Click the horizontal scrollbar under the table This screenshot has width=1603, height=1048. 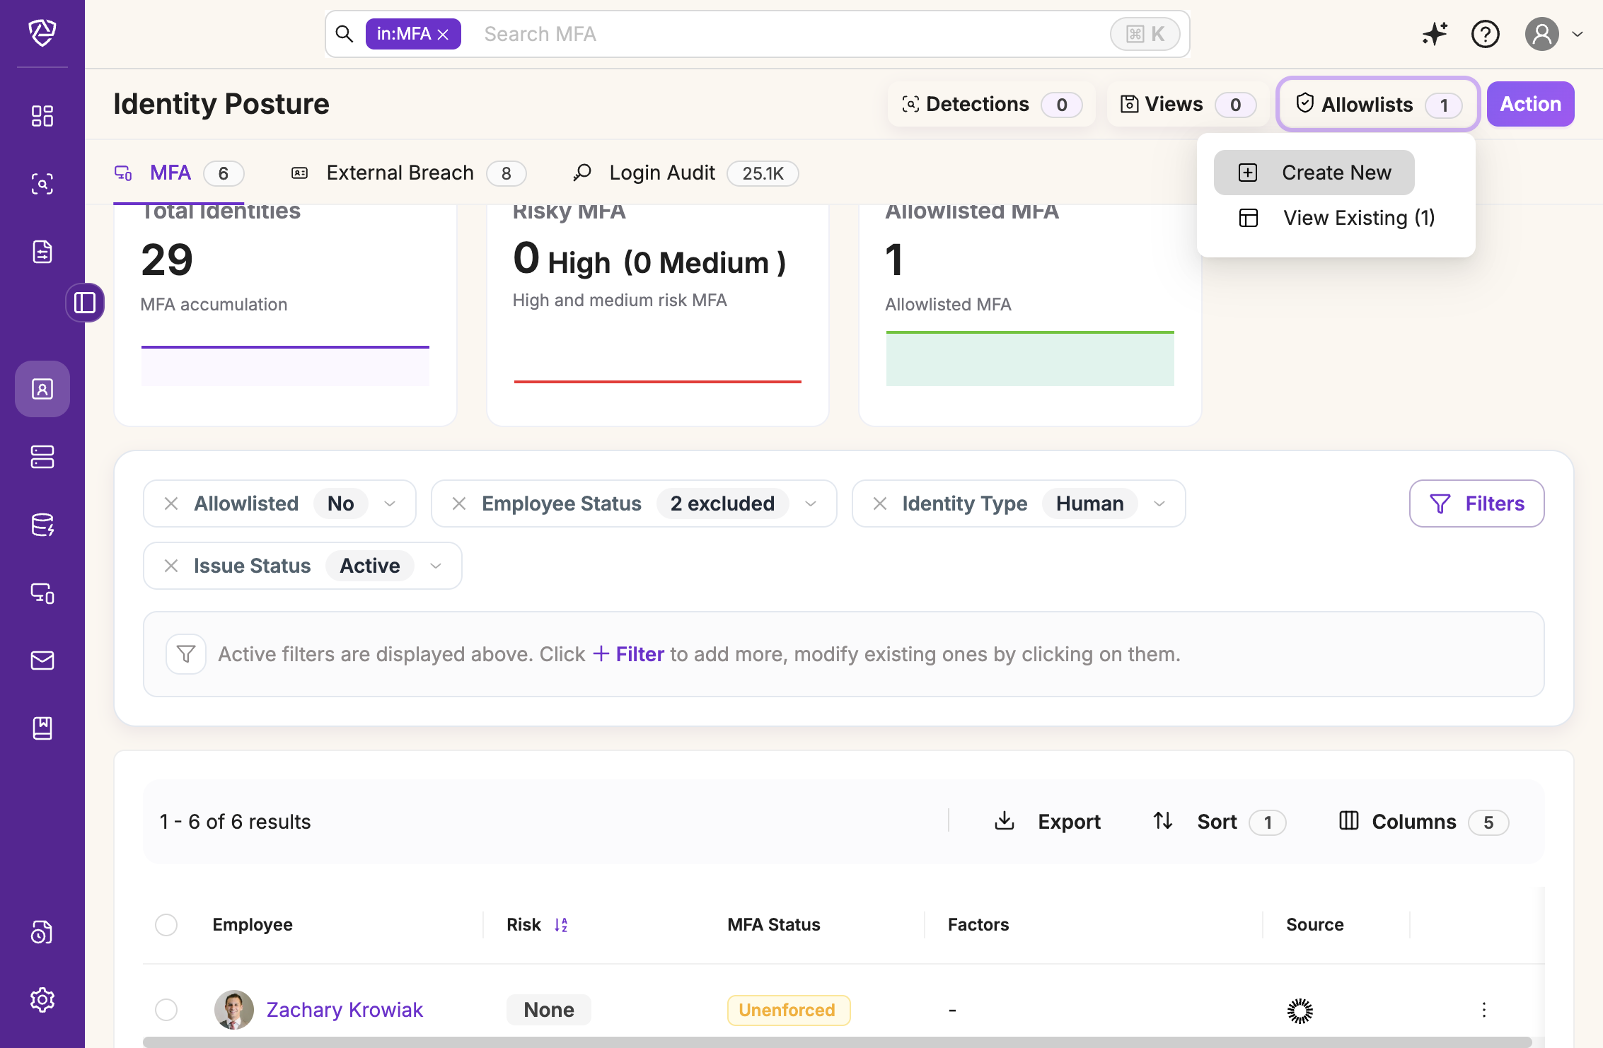[x=836, y=1042]
